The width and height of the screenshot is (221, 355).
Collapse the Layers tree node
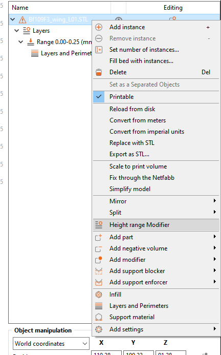[17, 31]
